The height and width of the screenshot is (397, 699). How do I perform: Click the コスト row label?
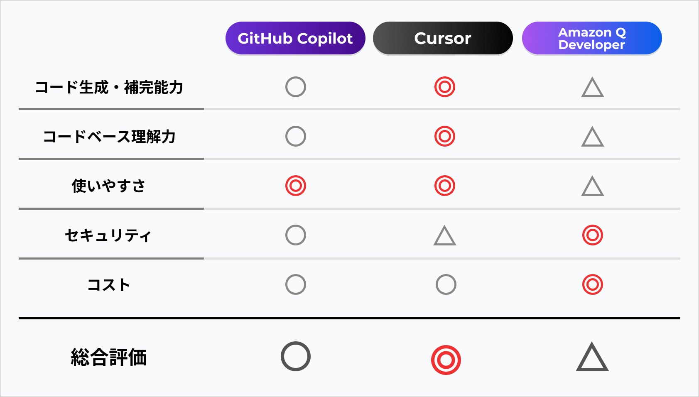point(109,285)
